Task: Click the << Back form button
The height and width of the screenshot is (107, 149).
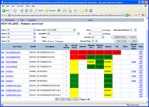Action: (134, 41)
